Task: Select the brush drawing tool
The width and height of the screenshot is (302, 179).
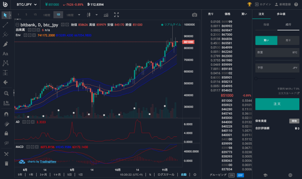Action: pyautogui.click(x=6, y=44)
